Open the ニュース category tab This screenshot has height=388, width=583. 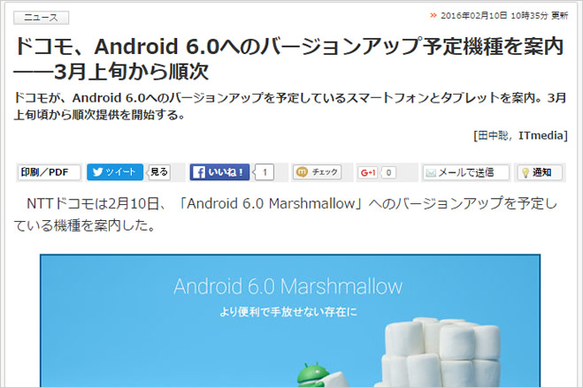(x=42, y=18)
